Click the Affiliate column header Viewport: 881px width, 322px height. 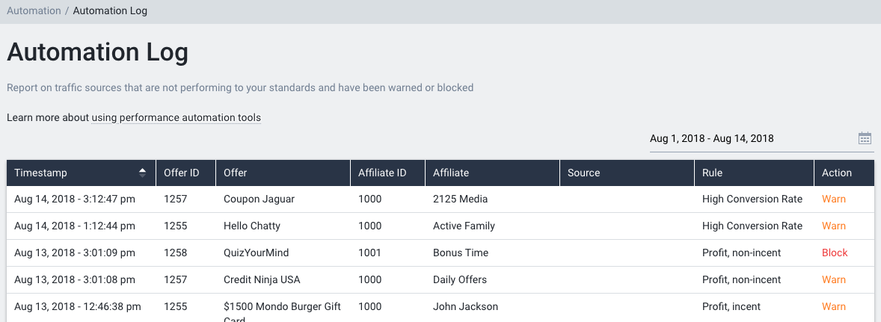493,173
